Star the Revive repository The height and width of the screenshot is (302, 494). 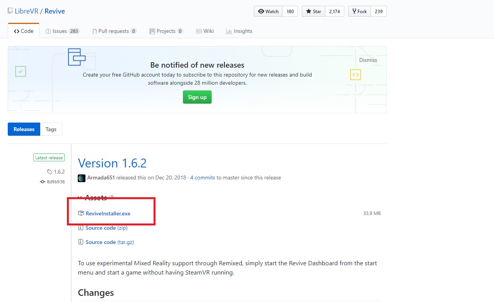[313, 11]
